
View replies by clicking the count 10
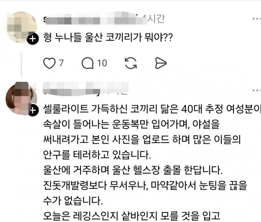(102, 63)
